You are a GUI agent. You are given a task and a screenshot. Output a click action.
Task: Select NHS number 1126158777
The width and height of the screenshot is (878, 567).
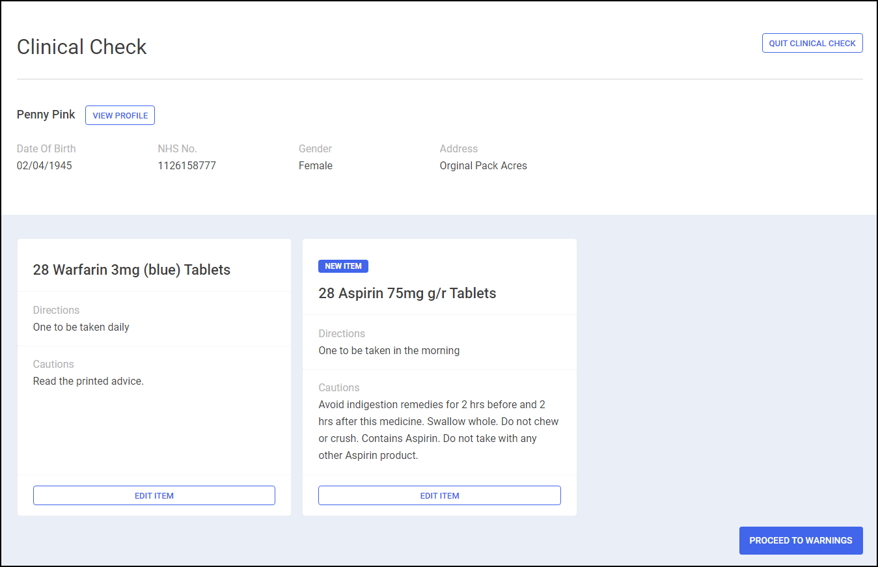[187, 165]
